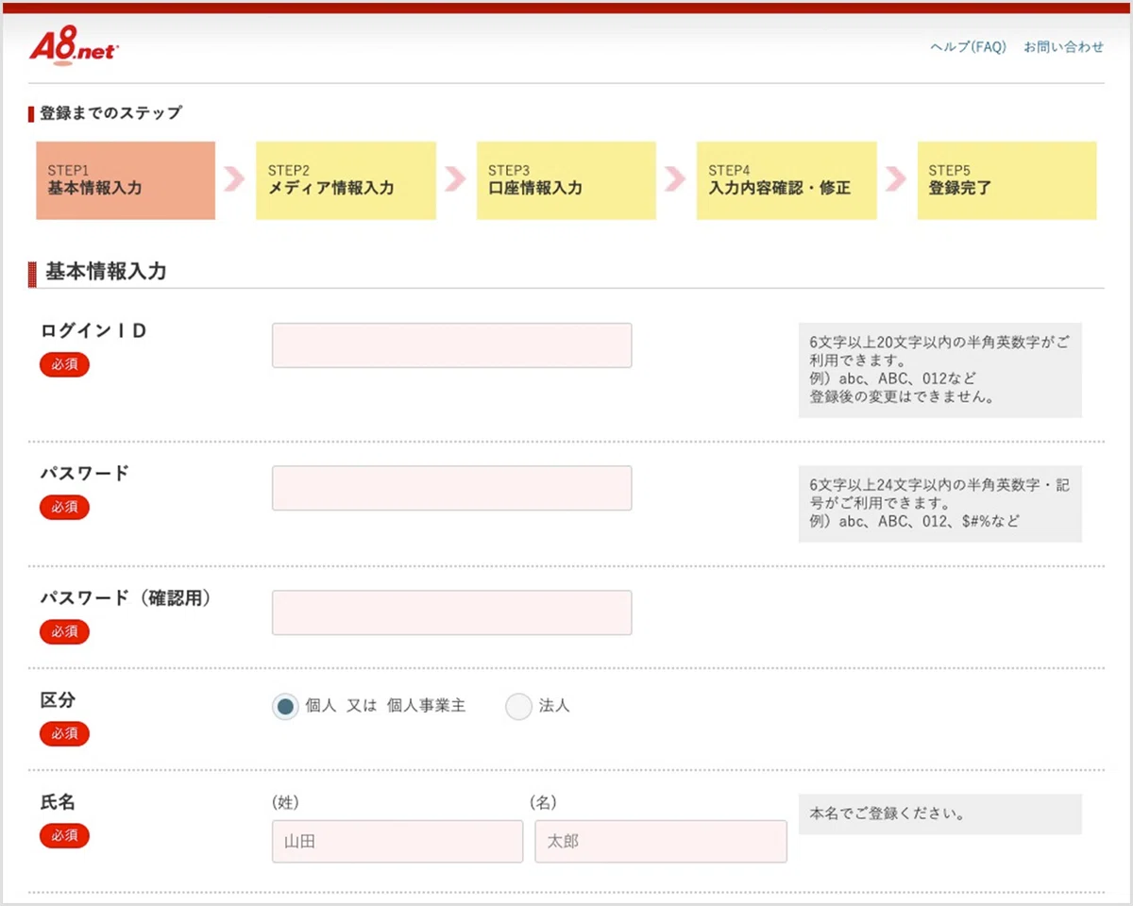Image resolution: width=1133 pixels, height=906 pixels.
Task: Open the お問い合わせ link
Action: pyautogui.click(x=1063, y=47)
